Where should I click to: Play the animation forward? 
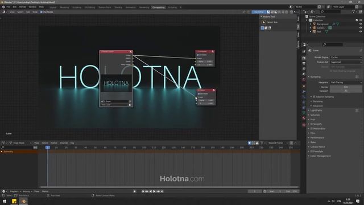click(154, 191)
